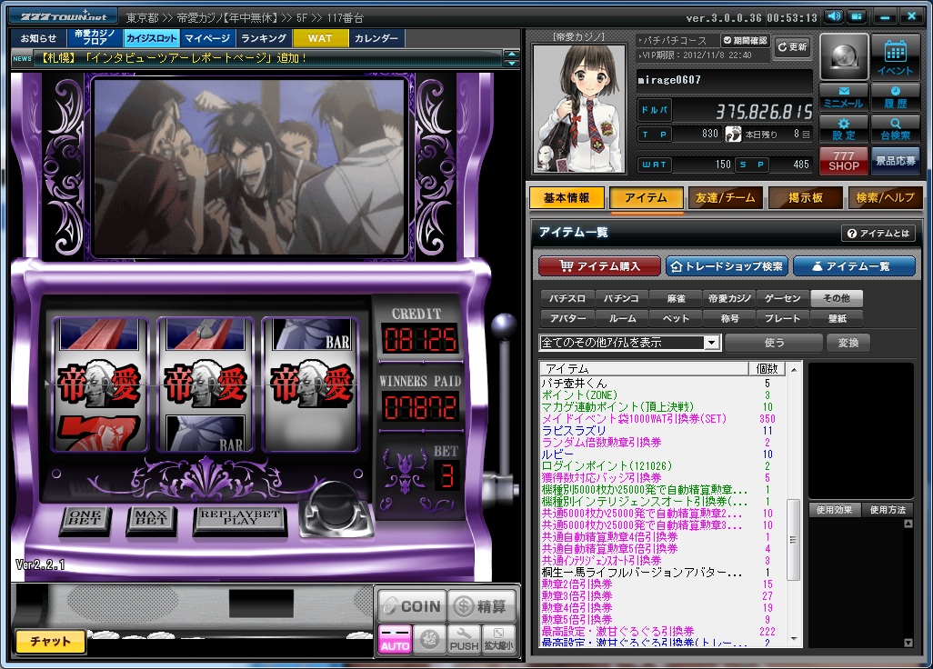
Task: Open the お知らせ menu tab
Action: pyautogui.click(x=39, y=38)
